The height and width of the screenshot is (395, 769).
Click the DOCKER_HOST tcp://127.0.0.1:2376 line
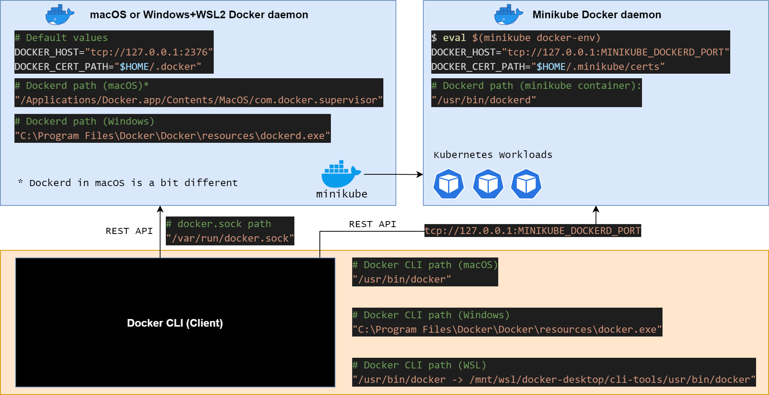(114, 52)
